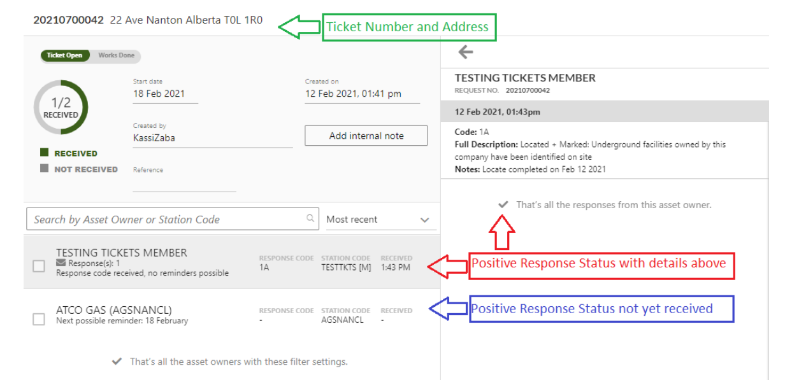Screen dimensions: 785x380
Task: Switch status to Works Done
Action: pyautogui.click(x=116, y=55)
